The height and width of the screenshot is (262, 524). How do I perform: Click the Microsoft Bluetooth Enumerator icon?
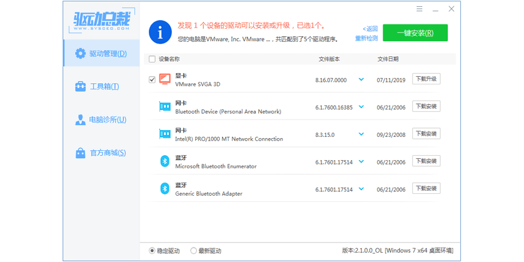pyautogui.click(x=164, y=162)
